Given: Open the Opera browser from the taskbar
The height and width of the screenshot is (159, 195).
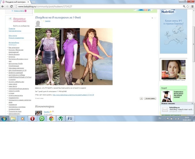Looking at the screenshot, I should coord(32,118).
